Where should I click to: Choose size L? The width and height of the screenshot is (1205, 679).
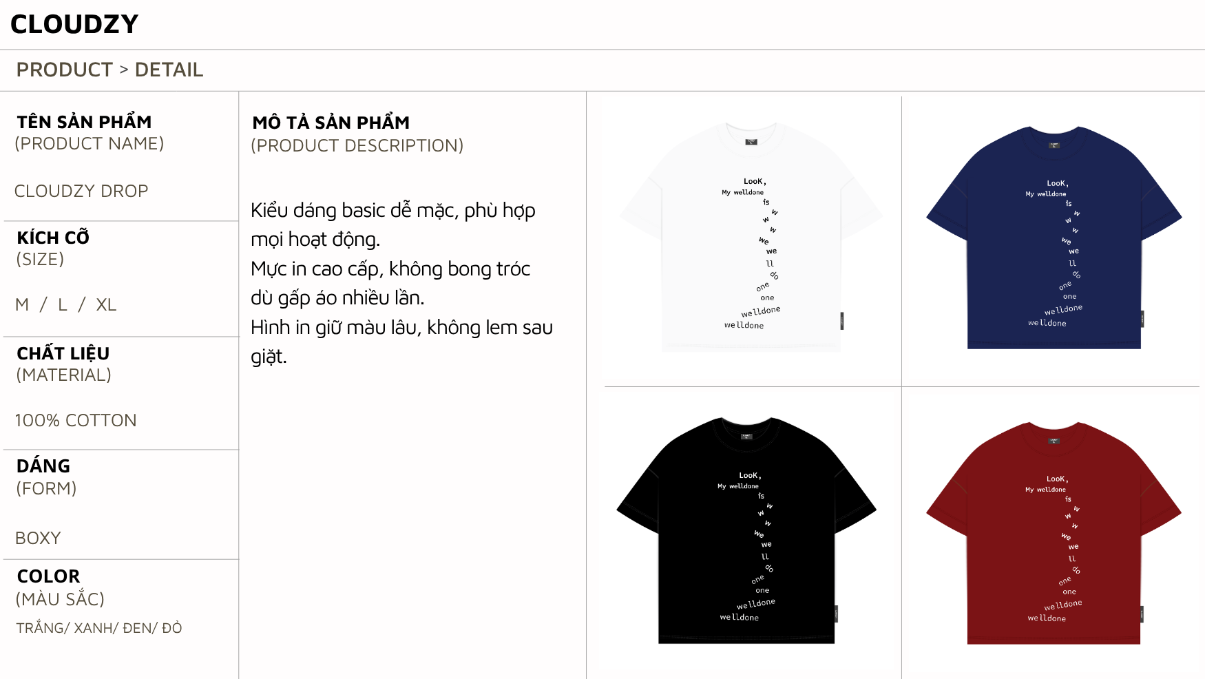pos(63,304)
